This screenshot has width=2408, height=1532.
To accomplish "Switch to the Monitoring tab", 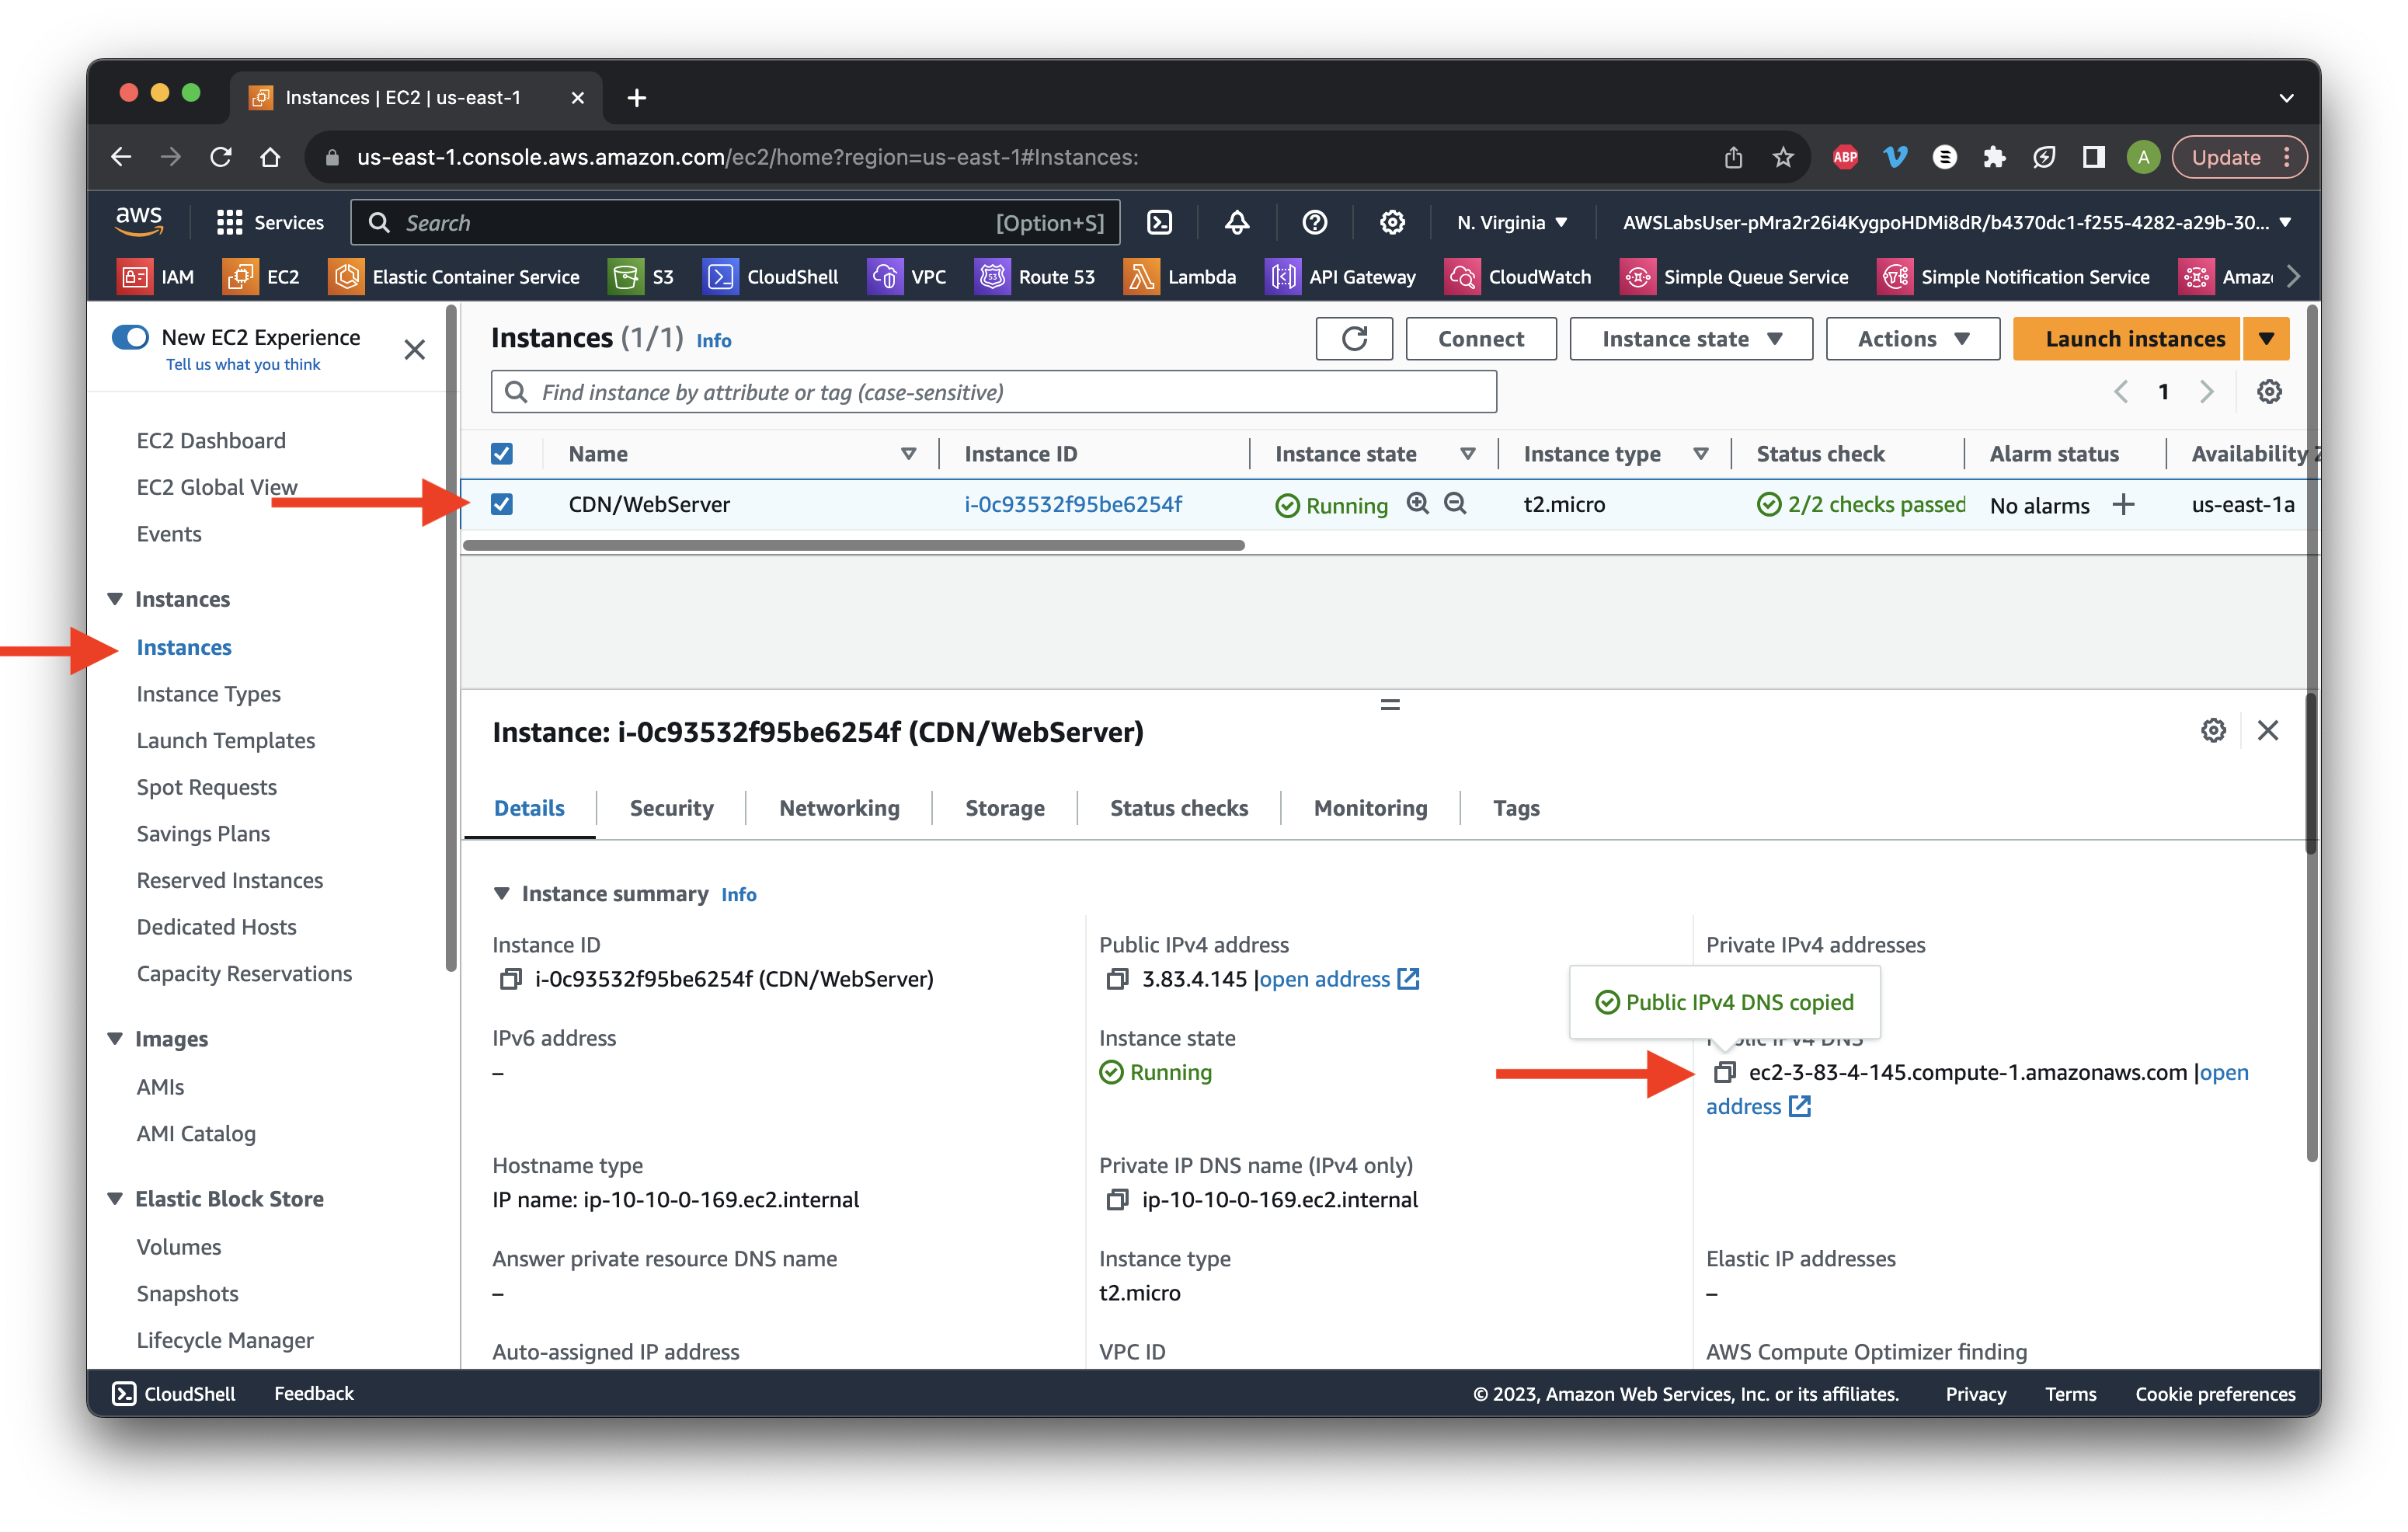I will point(1370,808).
